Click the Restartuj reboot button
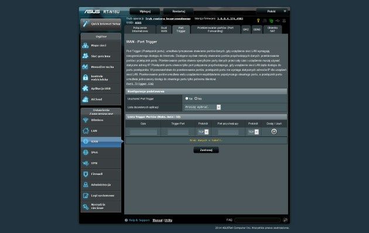Image resolution: width=369 pixels, height=233 pixels. (179, 11)
